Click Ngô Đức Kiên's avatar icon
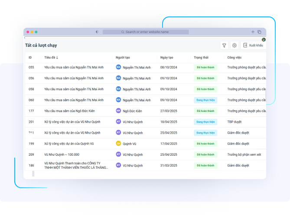The image size is (290, 219). [x=118, y=111]
